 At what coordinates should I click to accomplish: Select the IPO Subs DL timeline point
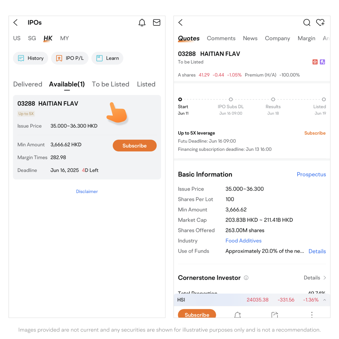(x=231, y=99)
